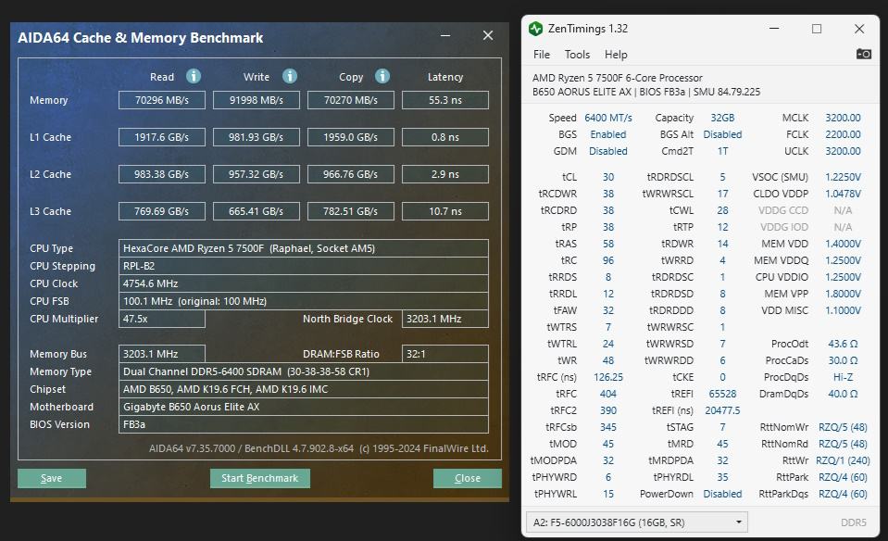Click the tPHYRDL value 35
This screenshot has width=888, height=541.
(722, 478)
